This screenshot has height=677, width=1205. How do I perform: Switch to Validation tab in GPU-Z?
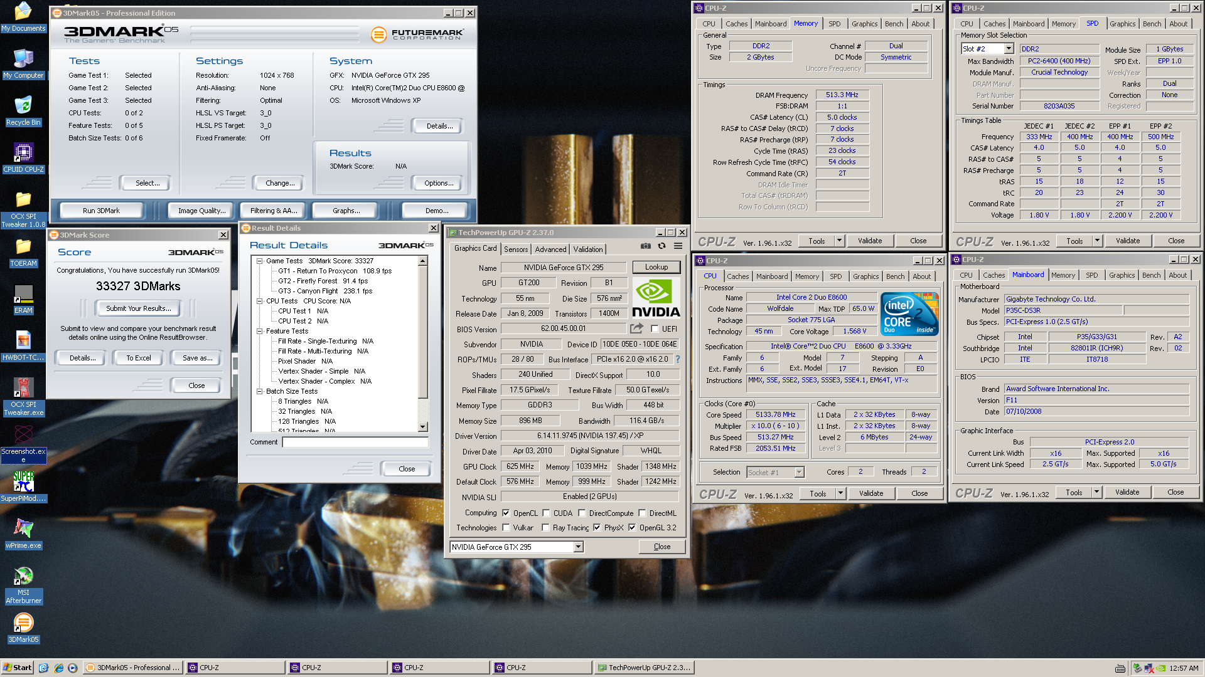[588, 249]
